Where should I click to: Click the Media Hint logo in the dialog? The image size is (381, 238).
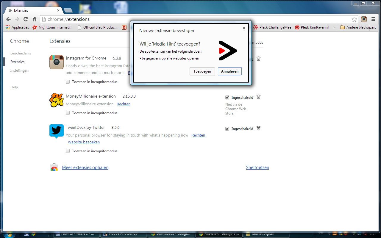coord(228,51)
